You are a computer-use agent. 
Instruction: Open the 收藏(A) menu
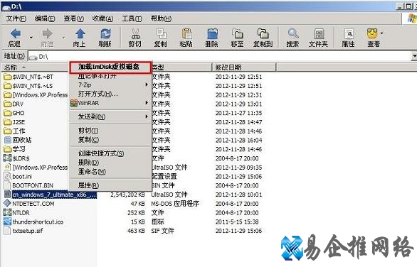point(102,18)
